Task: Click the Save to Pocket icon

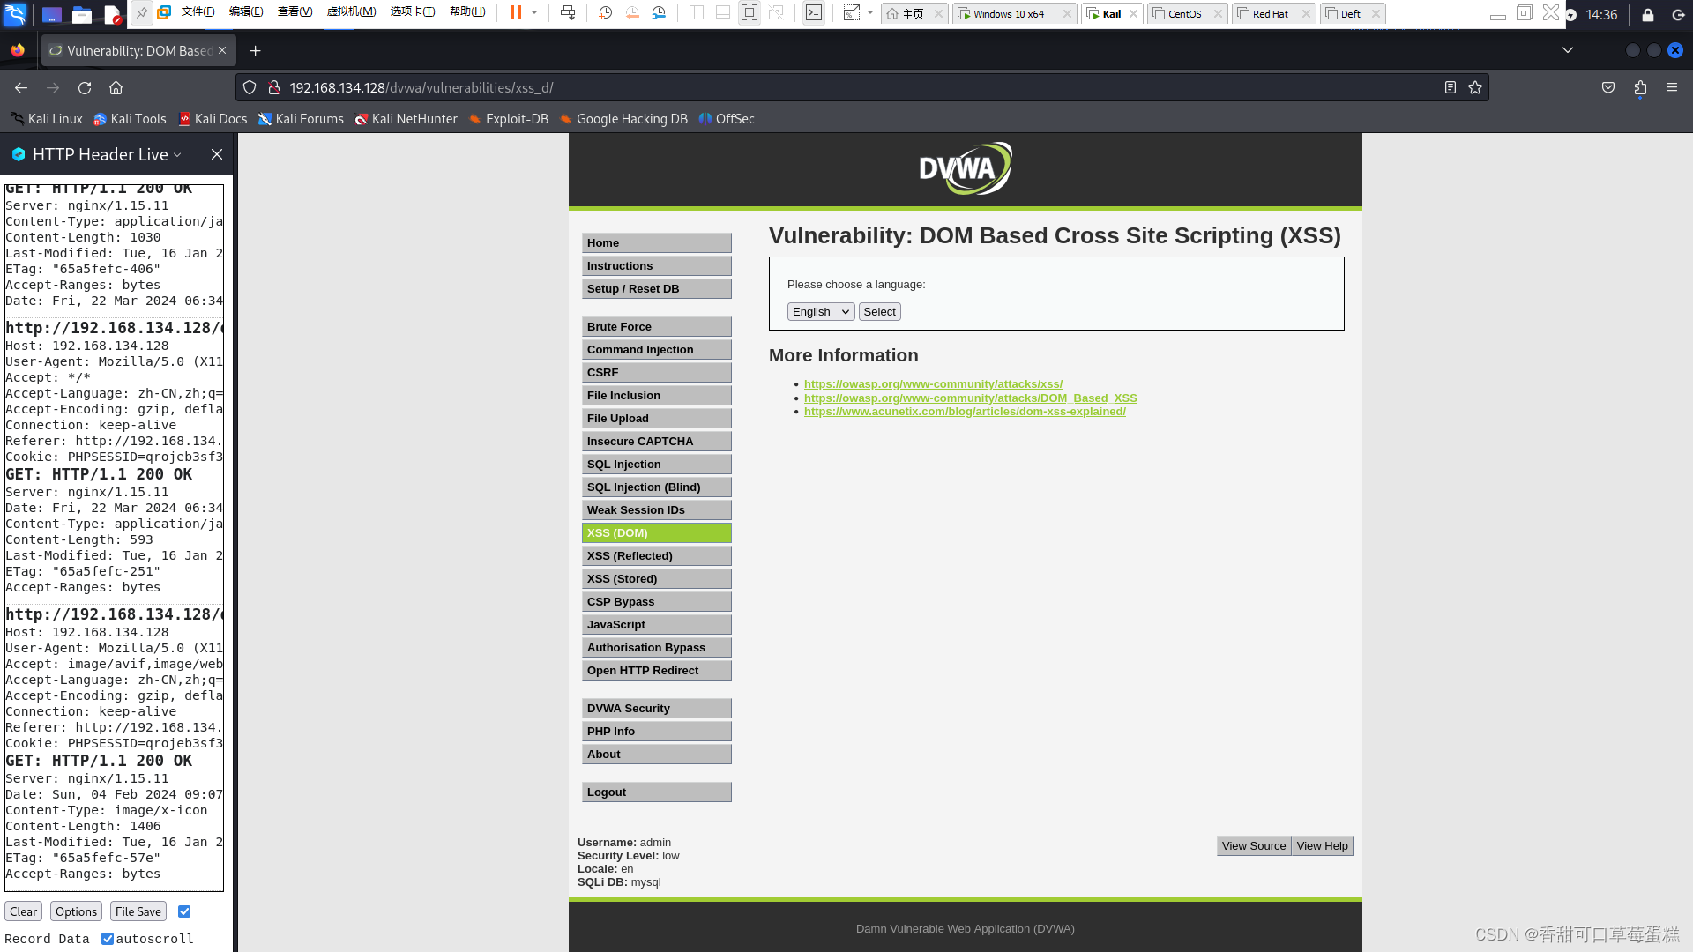Action: coord(1607,87)
